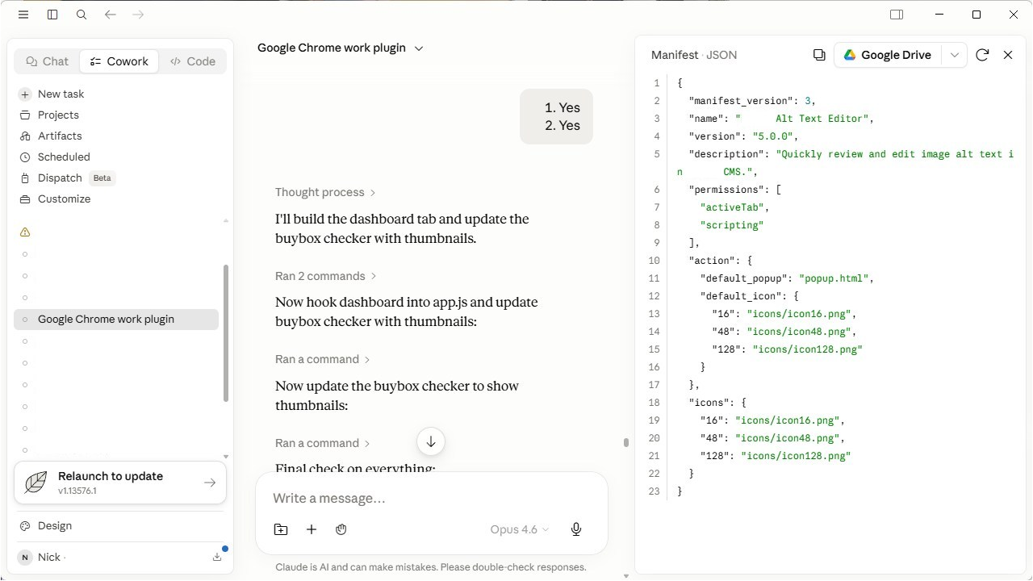Switch to the Cowork tab
The image size is (1033, 581).
click(119, 61)
